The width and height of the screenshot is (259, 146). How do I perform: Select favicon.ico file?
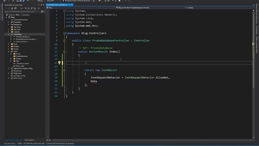[17, 71]
